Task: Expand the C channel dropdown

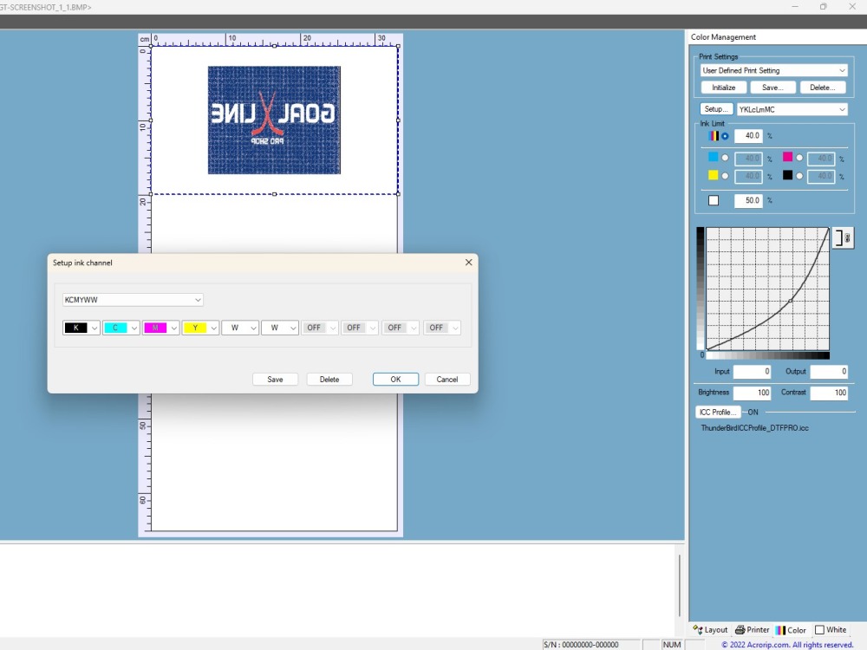Action: pos(134,328)
